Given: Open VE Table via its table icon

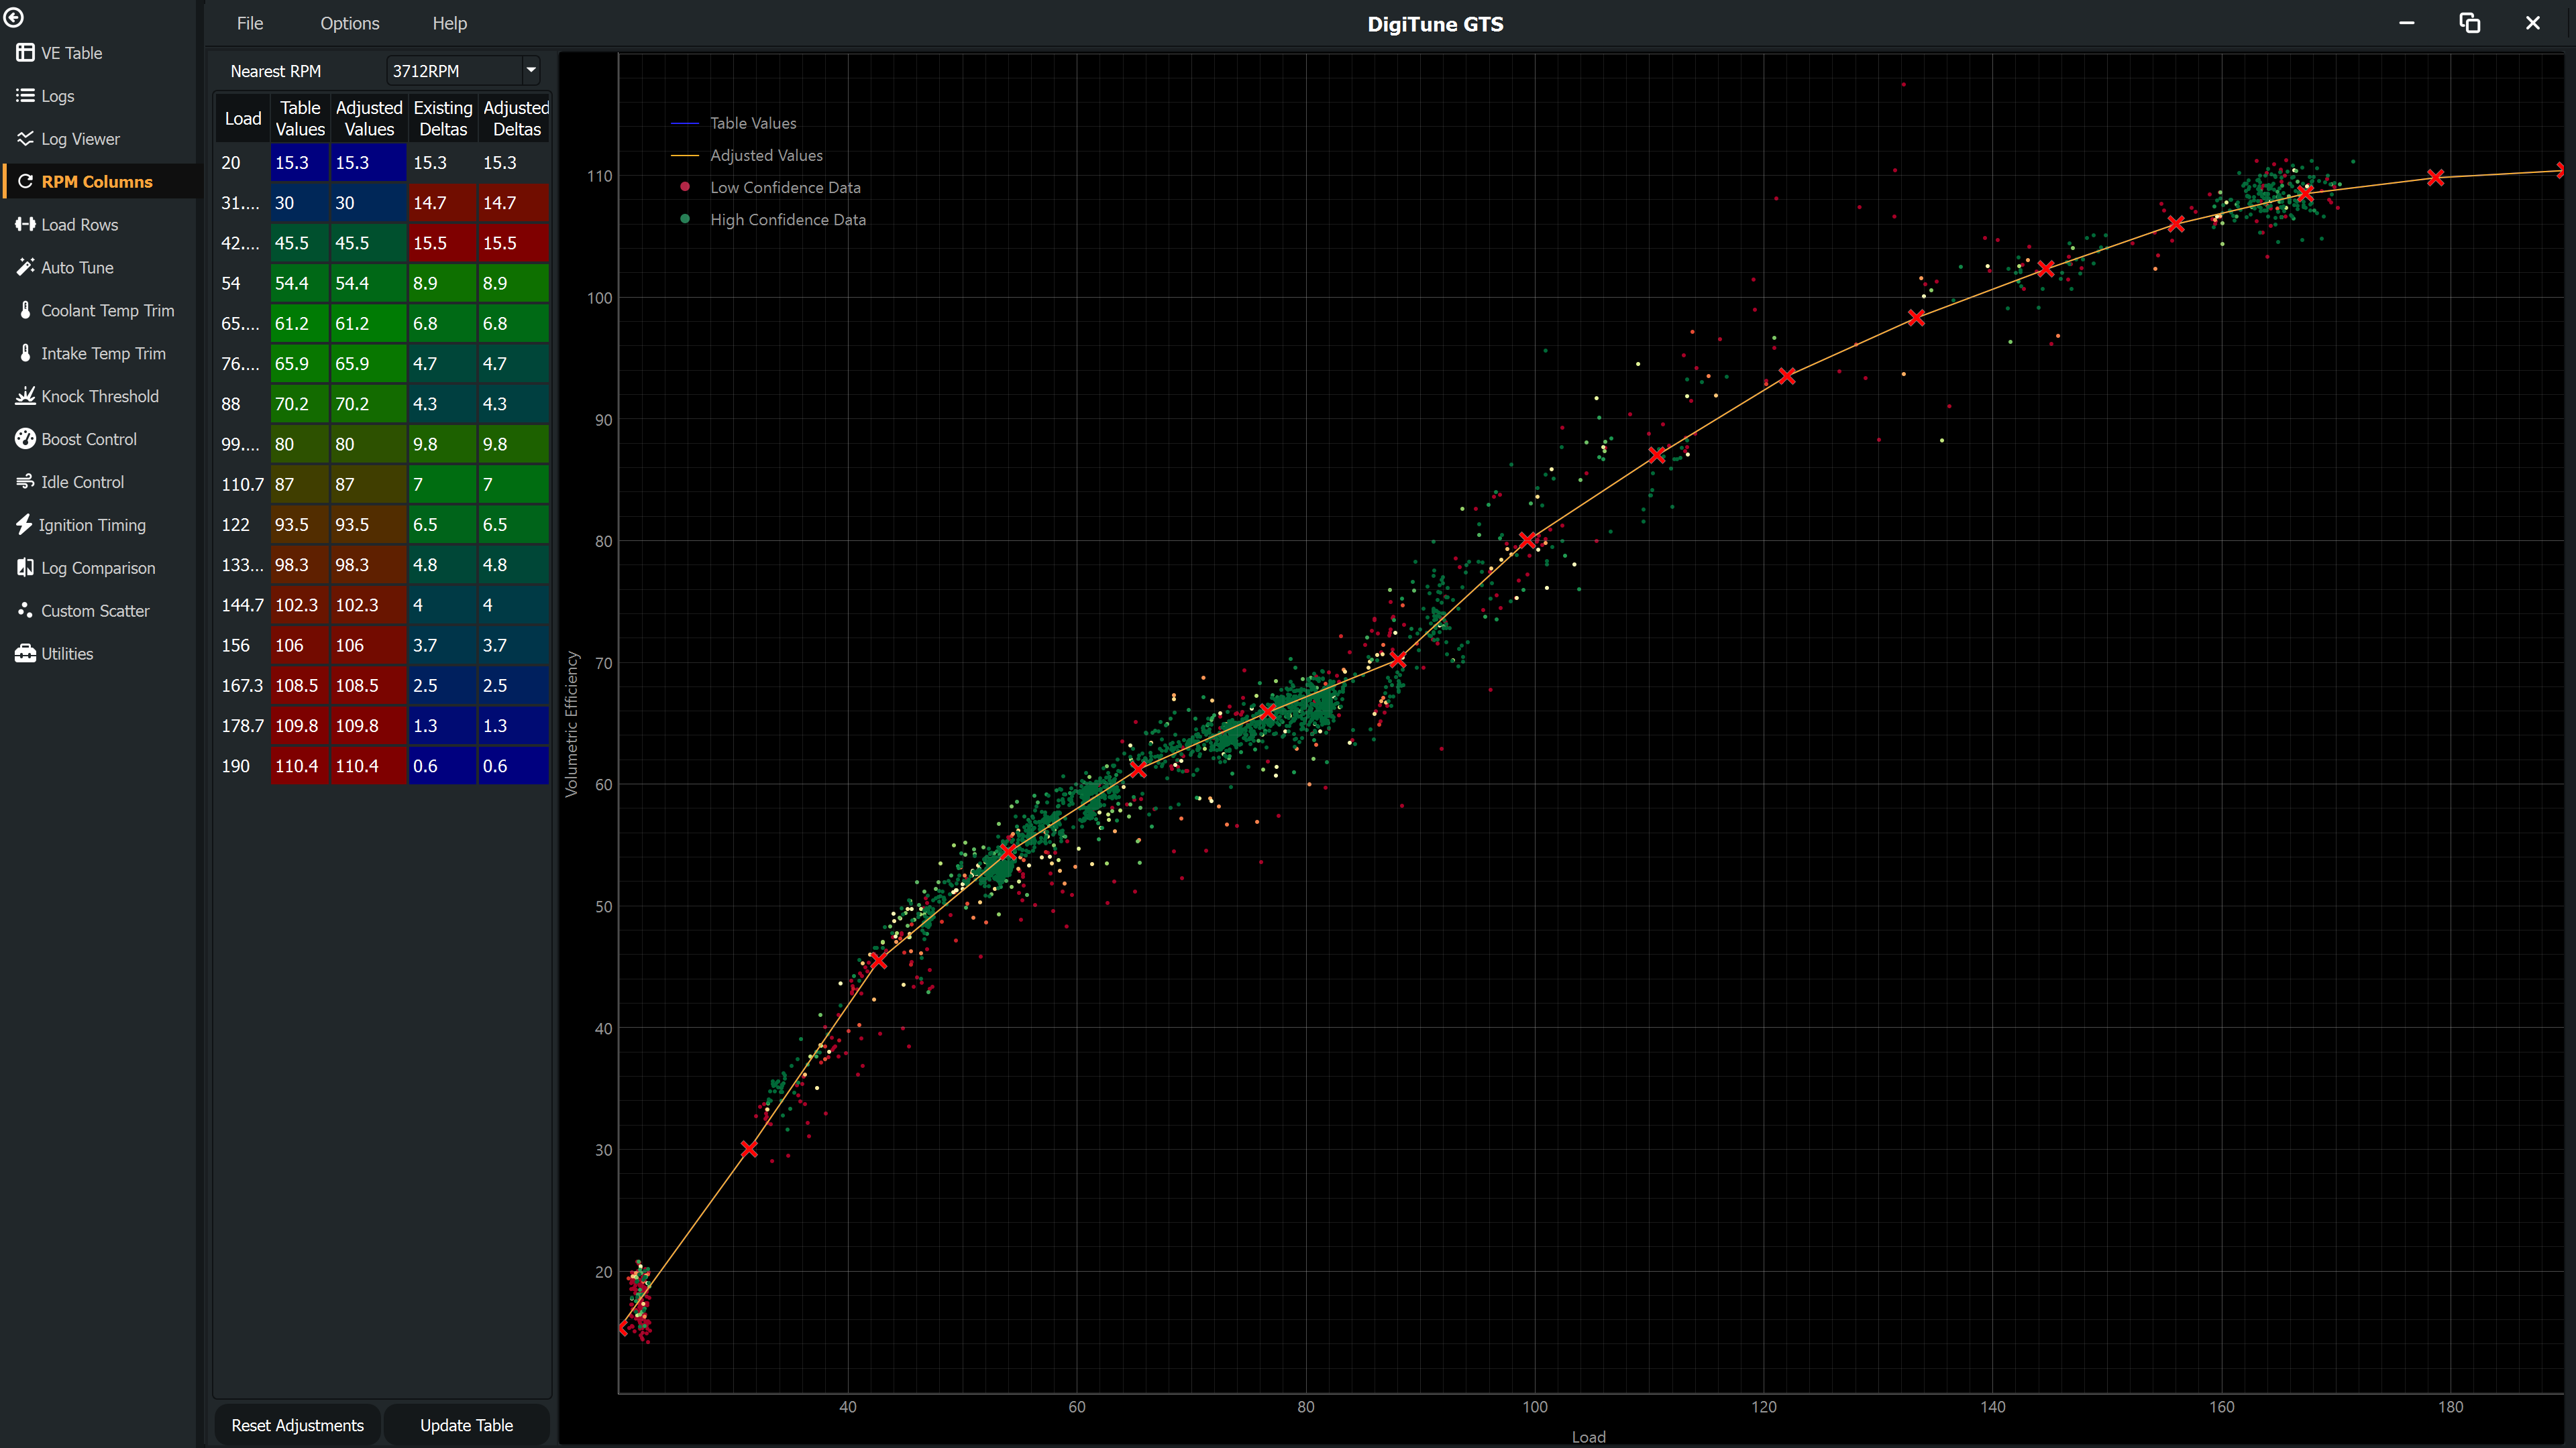Looking at the screenshot, I should tap(25, 53).
